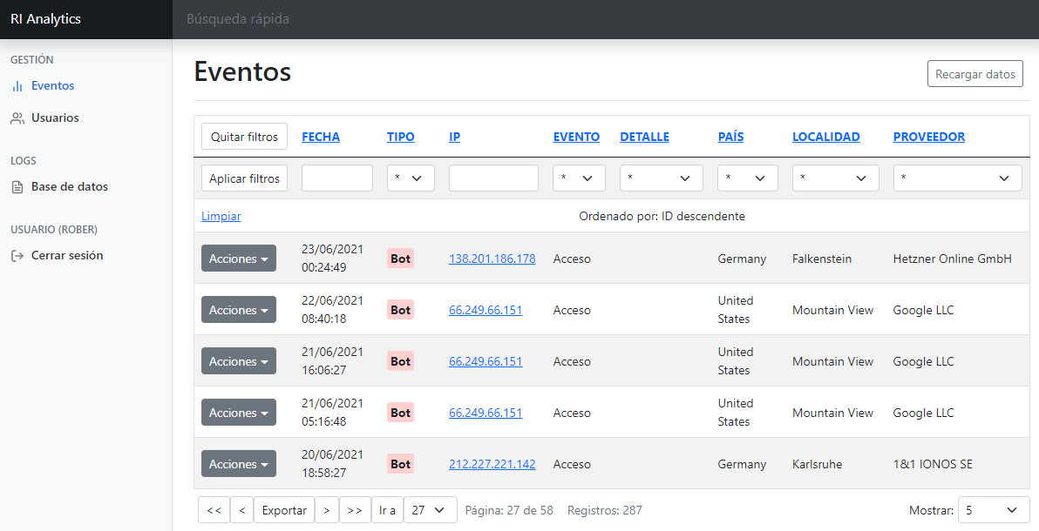Viewport: 1039px width, 531px height.
Task: Click the logout icon beside Cerrar sesión
Action: [17, 256]
